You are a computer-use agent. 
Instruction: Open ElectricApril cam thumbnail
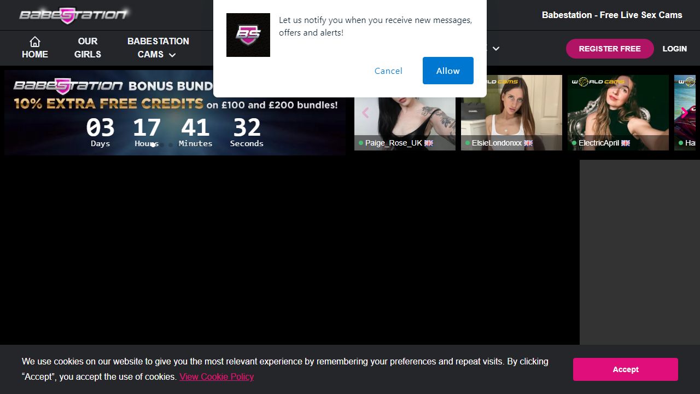pyautogui.click(x=618, y=113)
